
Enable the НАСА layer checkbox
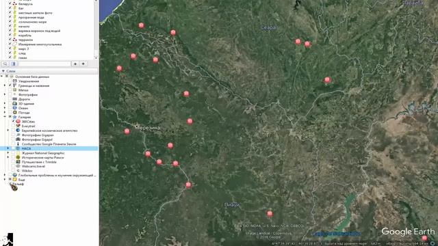click(x=14, y=148)
